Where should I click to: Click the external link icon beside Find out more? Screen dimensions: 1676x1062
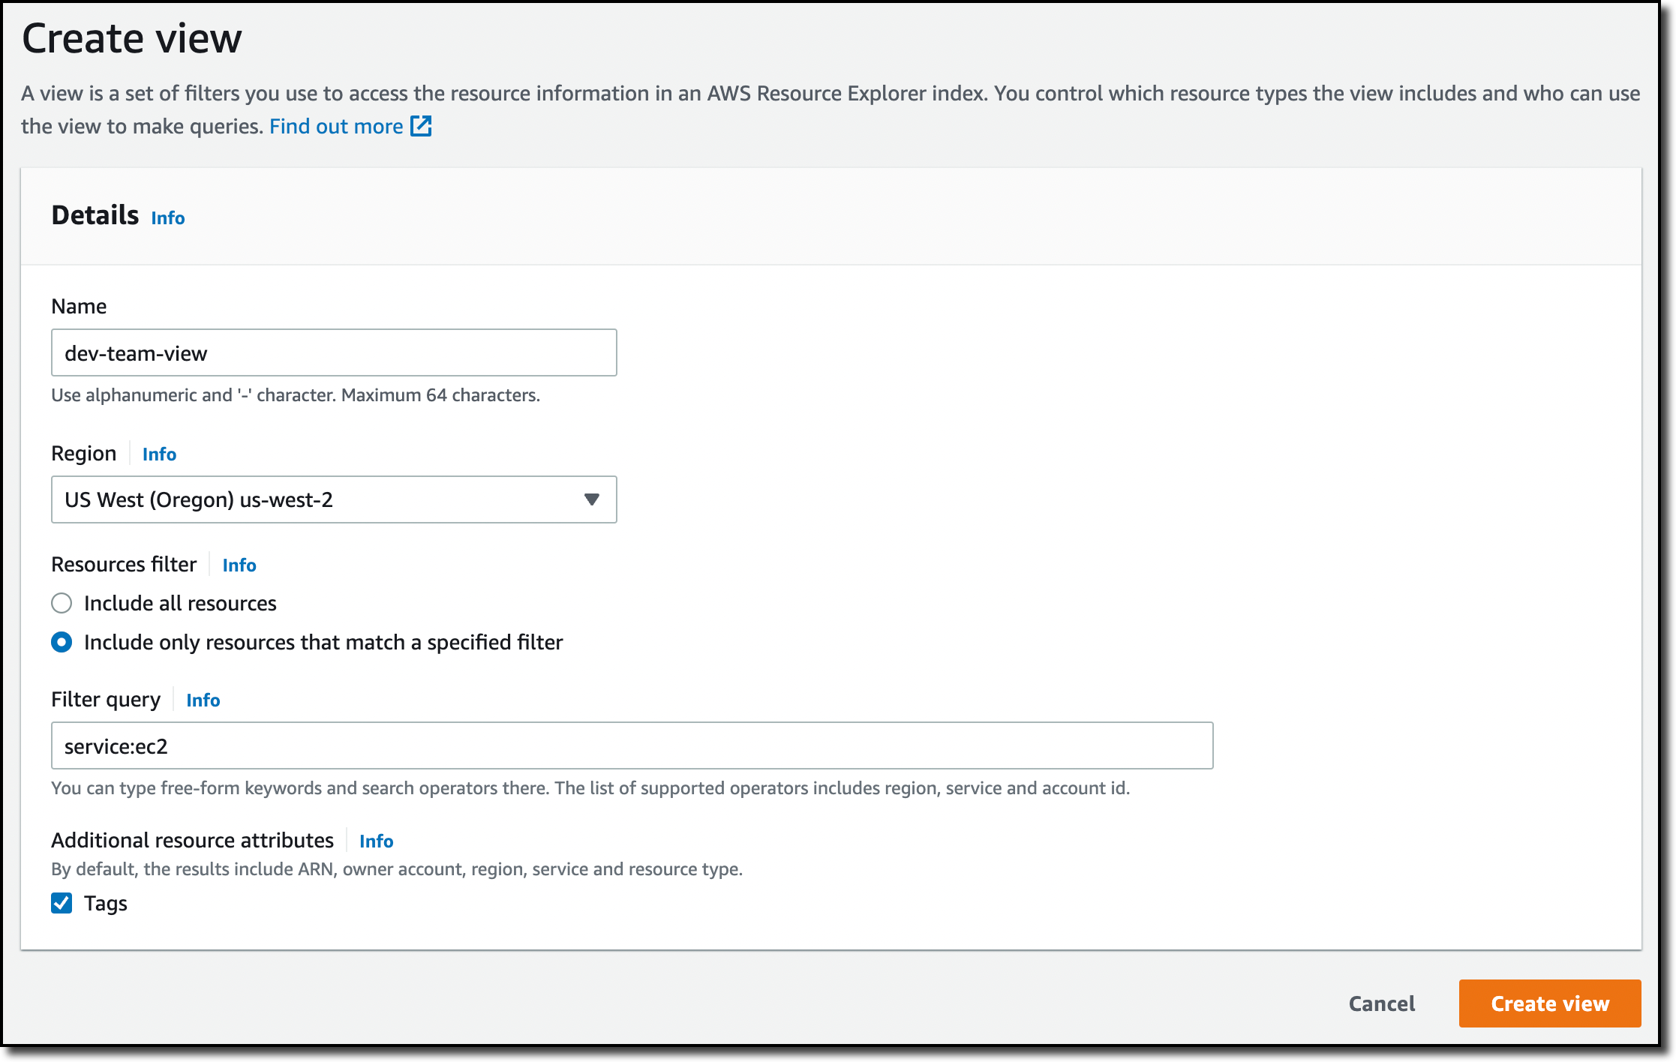point(421,126)
